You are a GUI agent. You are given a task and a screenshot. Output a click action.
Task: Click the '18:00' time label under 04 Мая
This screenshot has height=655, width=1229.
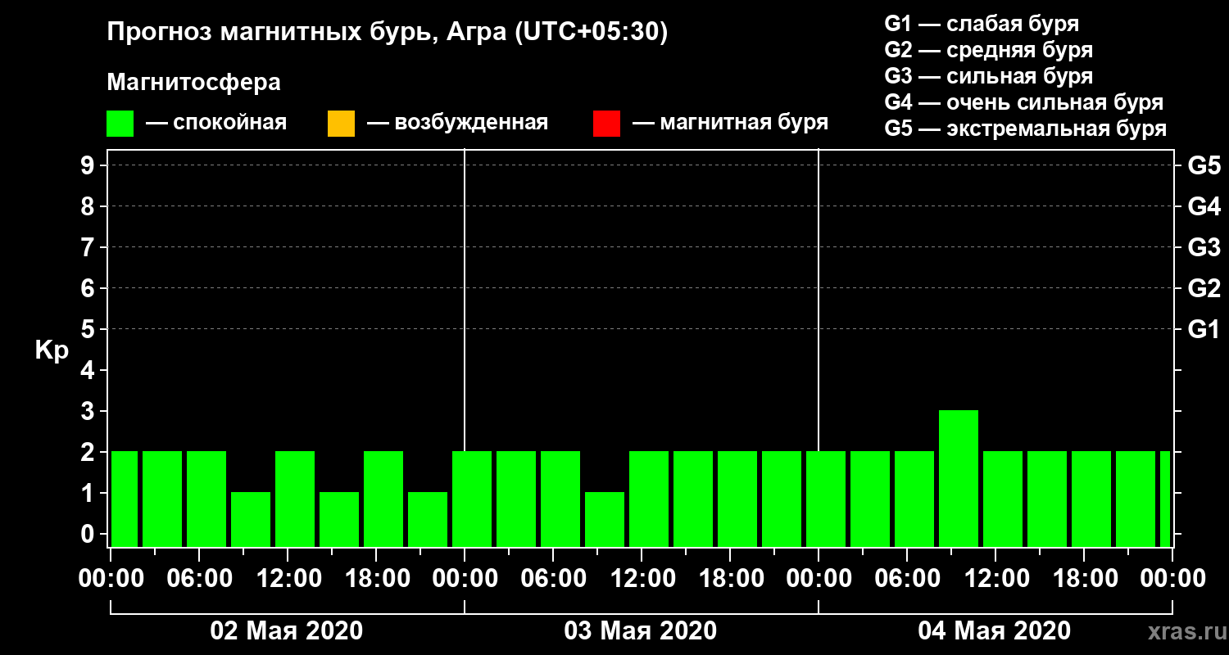pyautogui.click(x=1084, y=579)
